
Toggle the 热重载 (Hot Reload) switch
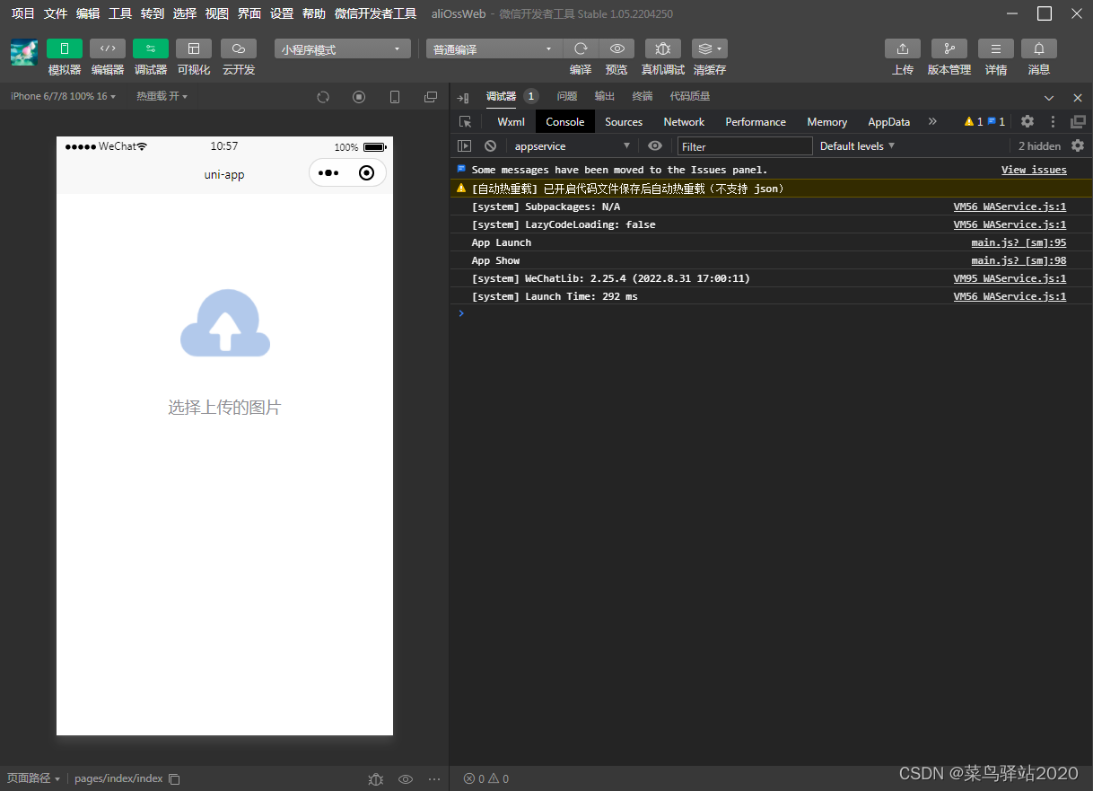162,95
